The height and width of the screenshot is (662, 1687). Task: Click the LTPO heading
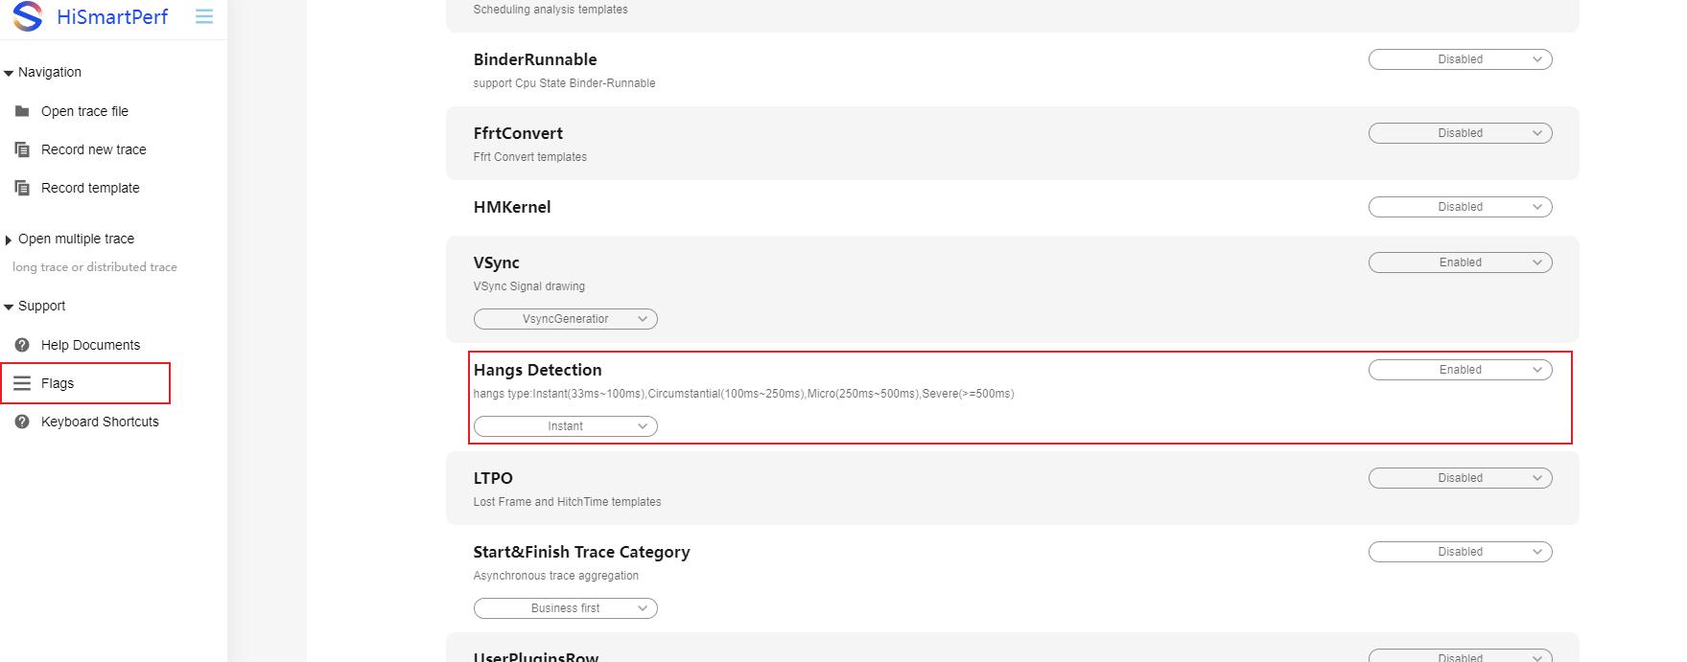click(x=493, y=478)
